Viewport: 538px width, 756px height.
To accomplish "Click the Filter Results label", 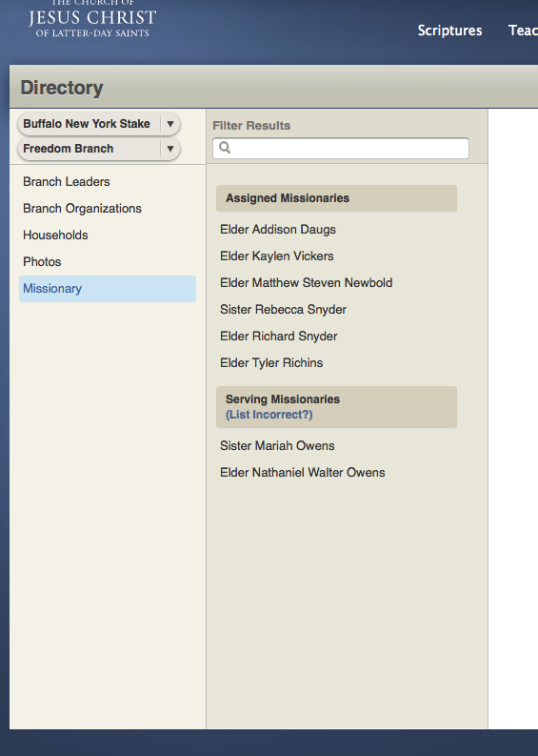I will (x=251, y=125).
